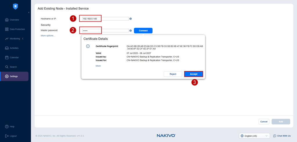The image size is (297, 142).
Task: Reject the certificate
Action: (173, 74)
